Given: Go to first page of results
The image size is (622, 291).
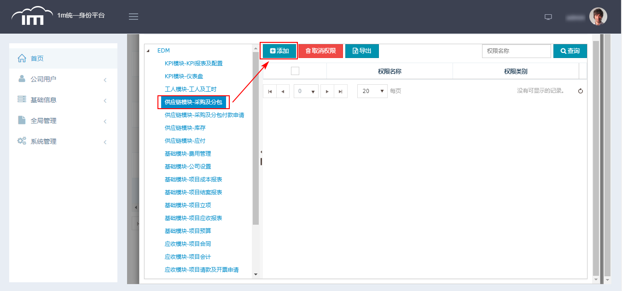Looking at the screenshot, I should tap(269, 91).
